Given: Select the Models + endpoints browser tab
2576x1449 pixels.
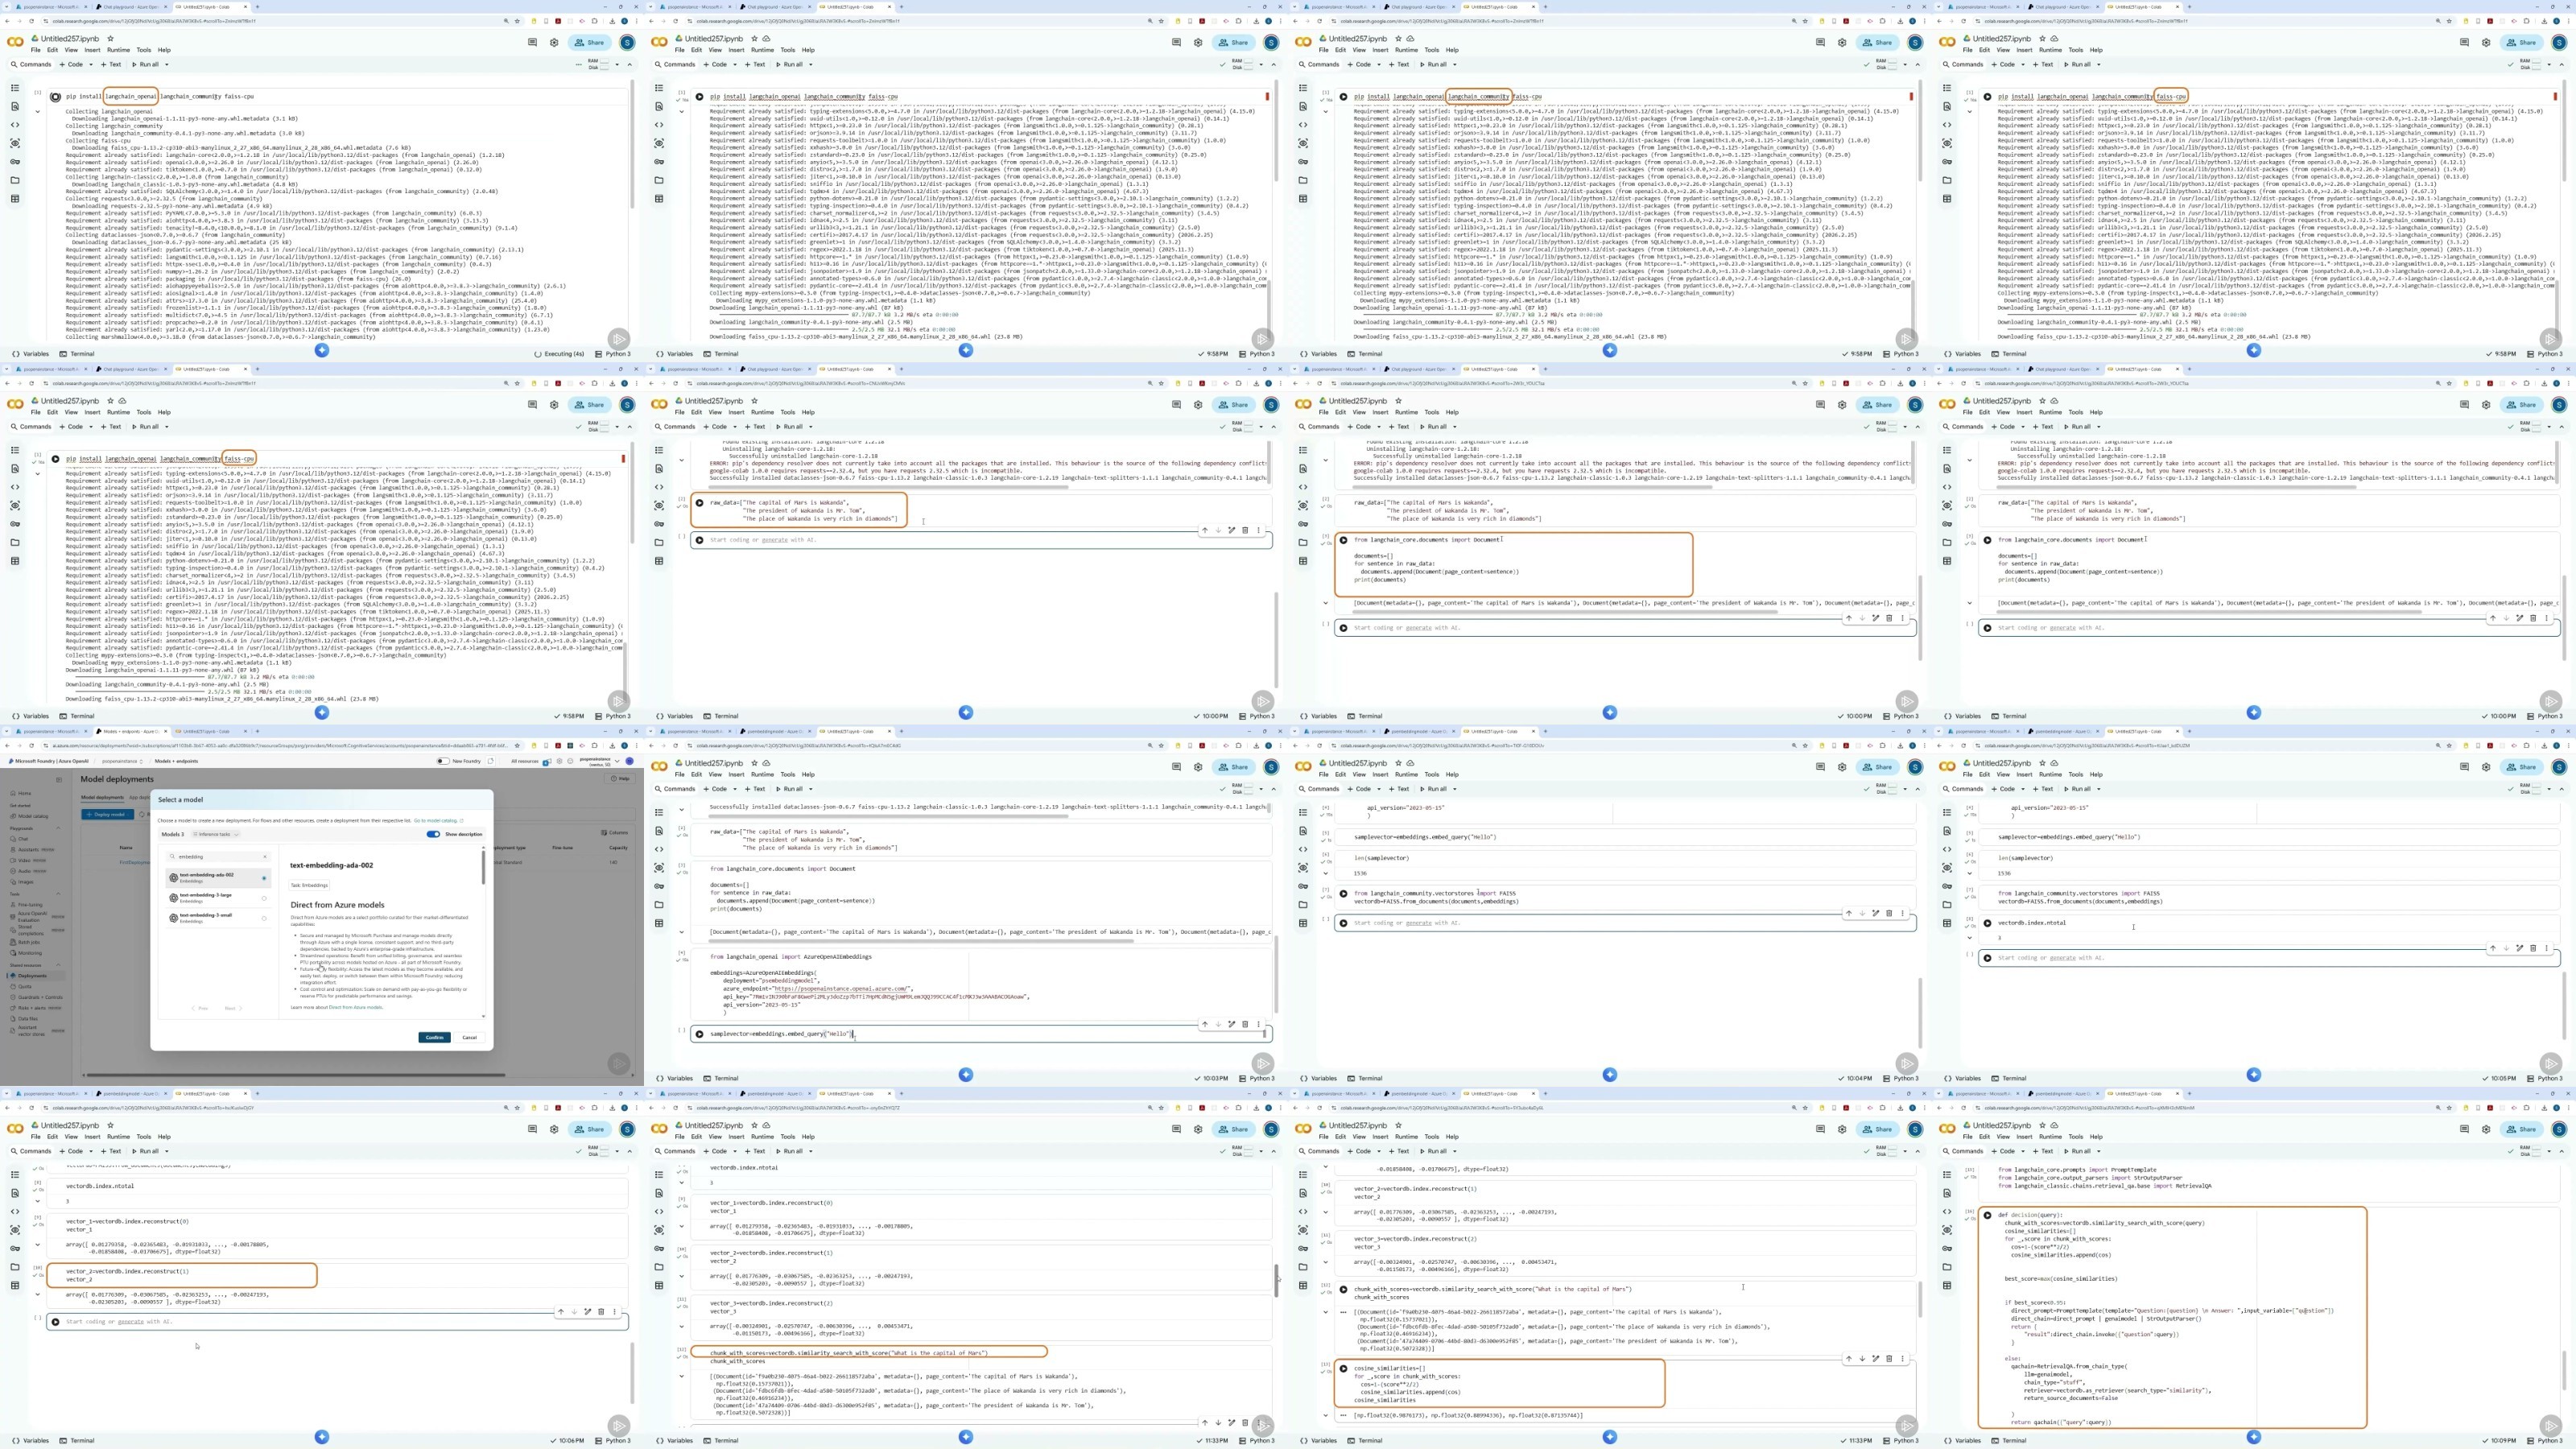Looking at the screenshot, I should (130, 732).
